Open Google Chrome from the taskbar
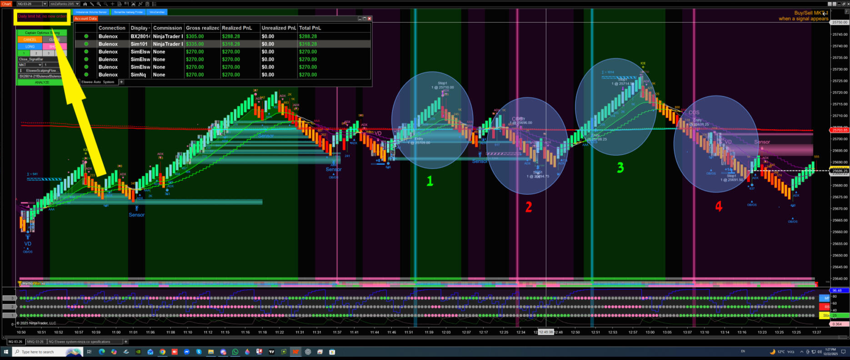The image size is (850, 360). (162, 352)
